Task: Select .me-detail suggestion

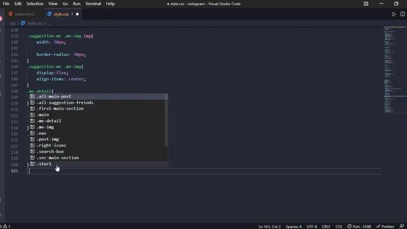Action: pos(98,121)
